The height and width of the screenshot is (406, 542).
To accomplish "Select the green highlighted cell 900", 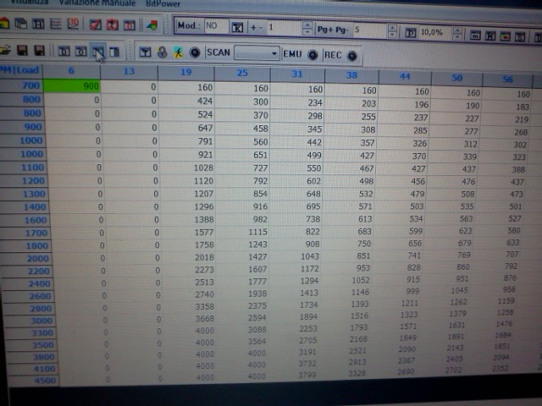I will coord(71,86).
